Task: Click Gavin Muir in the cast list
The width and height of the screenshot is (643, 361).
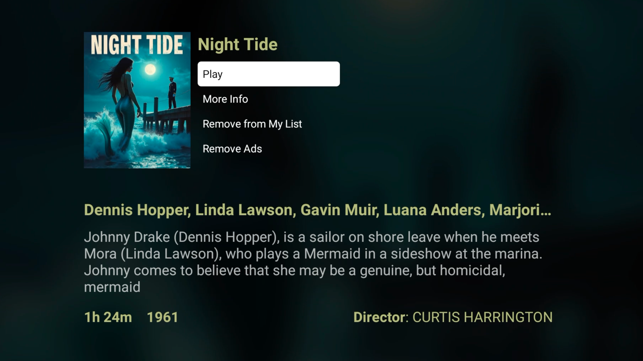Action: point(339,210)
